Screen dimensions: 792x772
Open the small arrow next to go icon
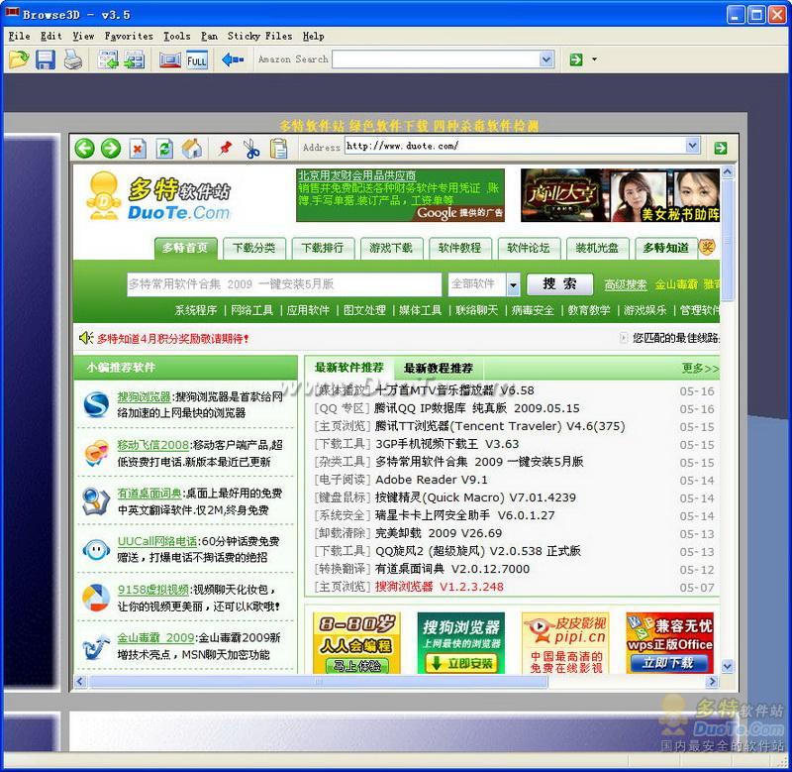(x=594, y=59)
